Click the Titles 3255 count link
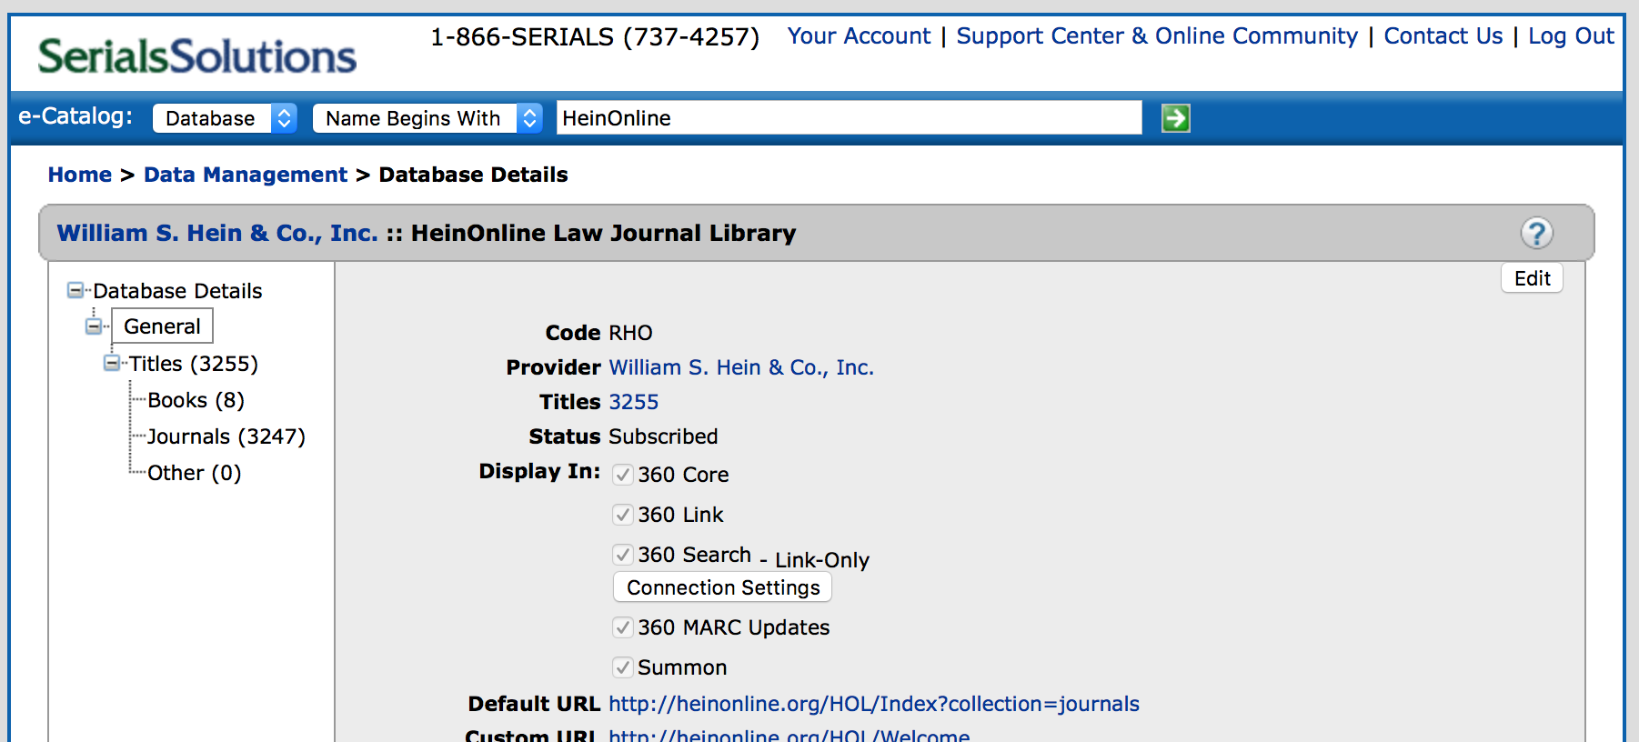This screenshot has width=1639, height=742. point(634,402)
